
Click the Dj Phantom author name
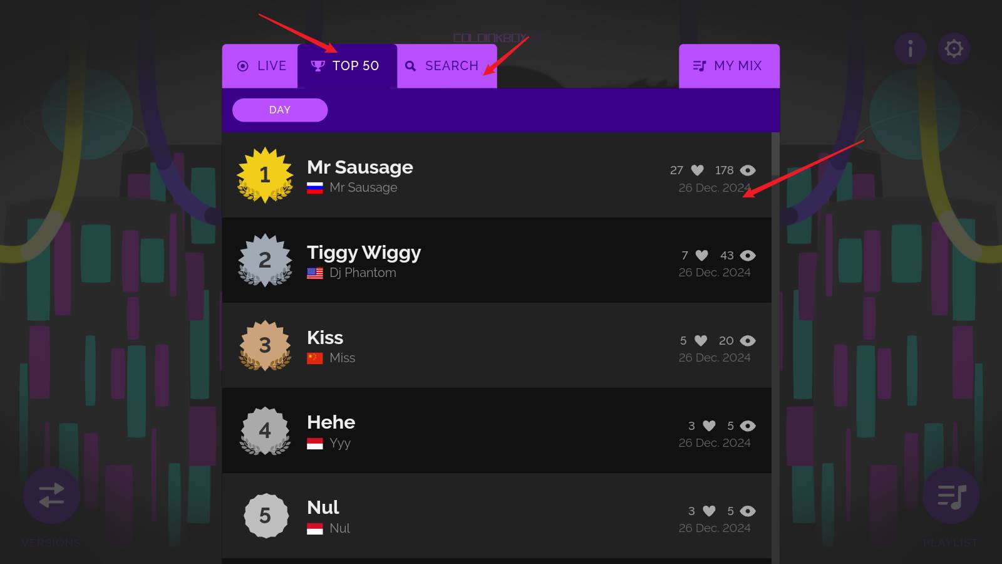363,273
